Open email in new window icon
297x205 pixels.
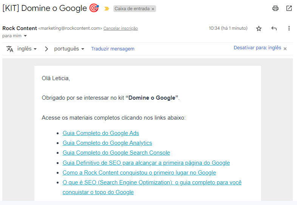pyautogui.click(x=289, y=8)
